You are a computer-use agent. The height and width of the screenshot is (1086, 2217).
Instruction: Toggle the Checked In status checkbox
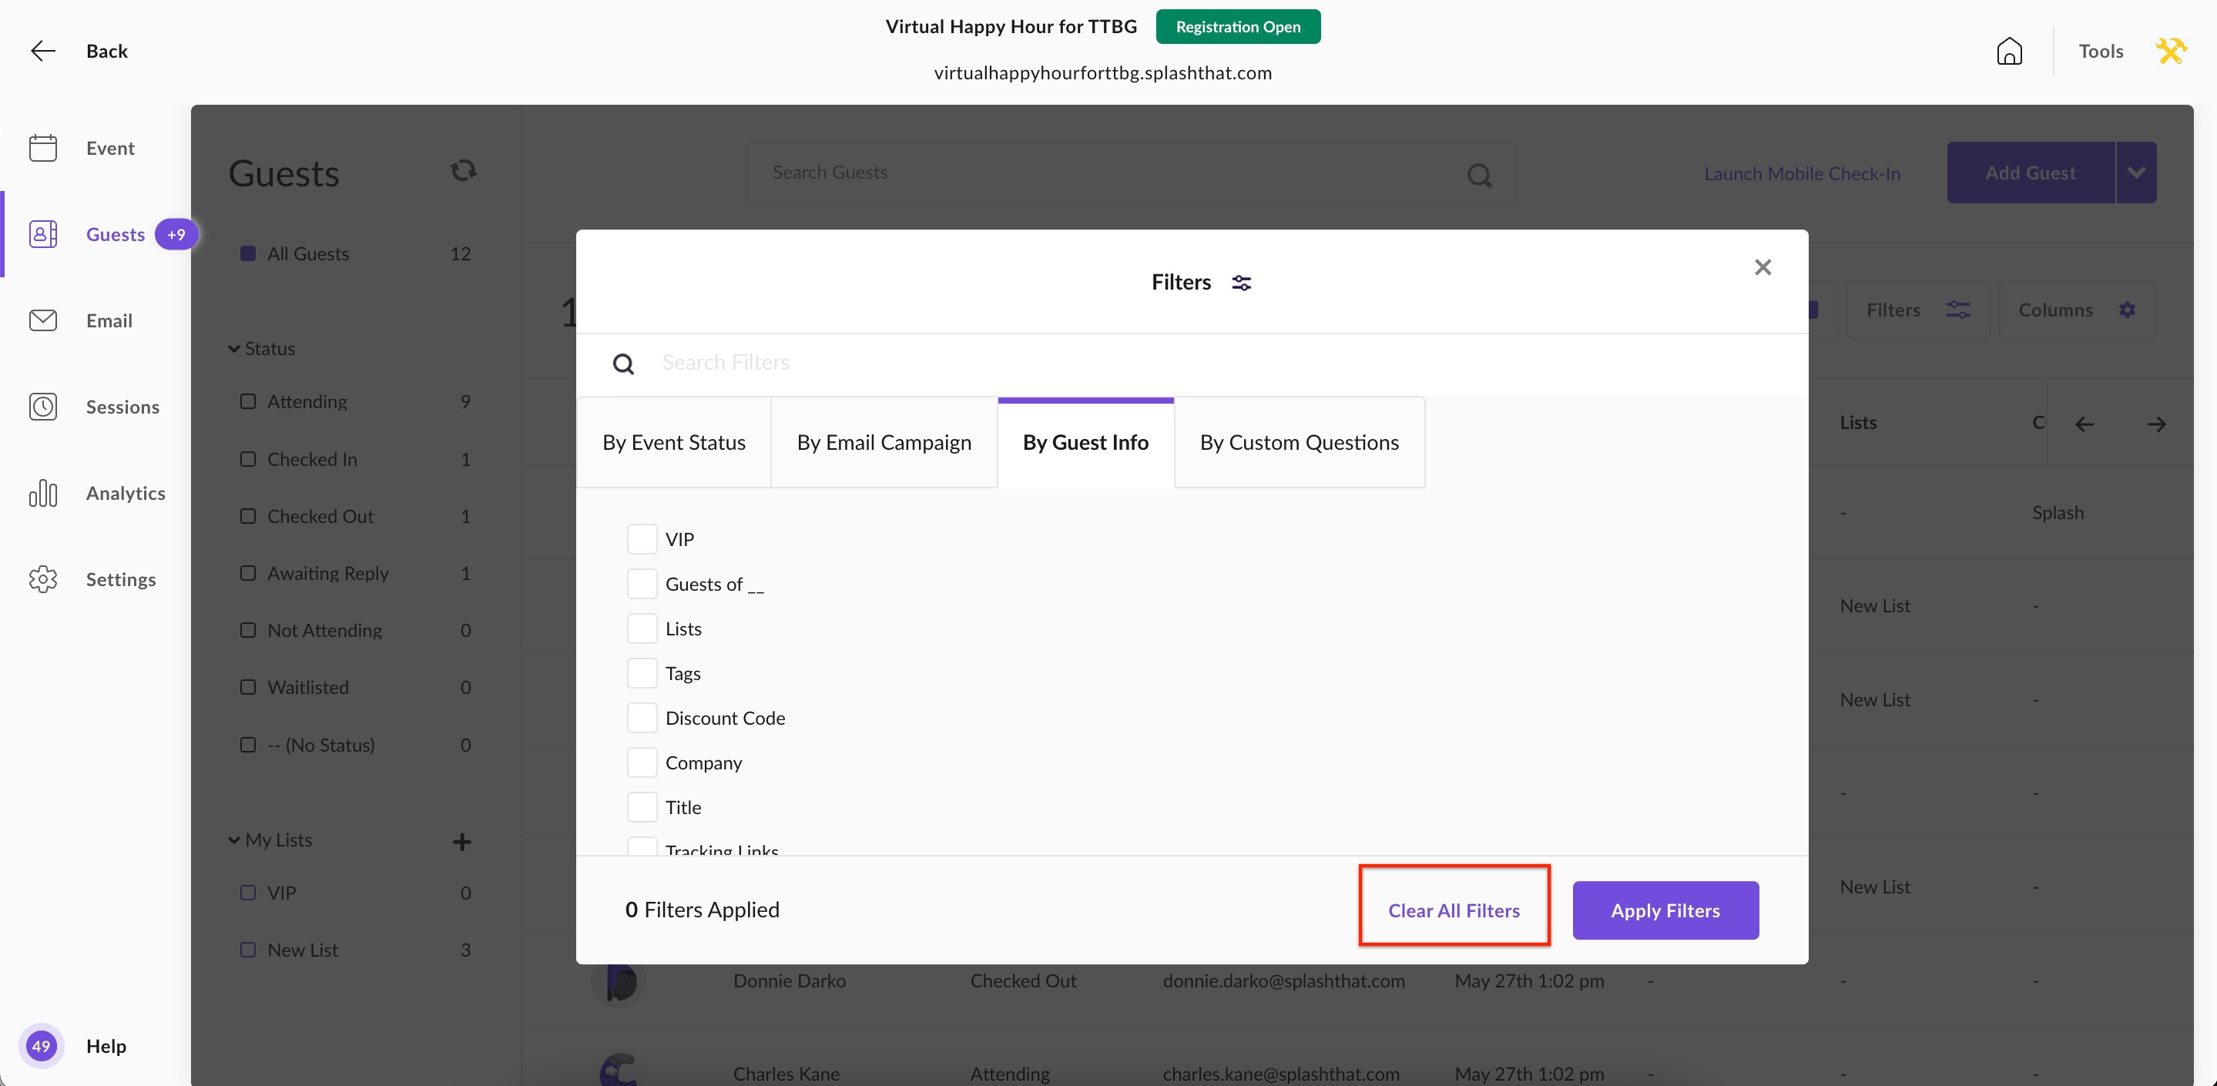tap(248, 459)
